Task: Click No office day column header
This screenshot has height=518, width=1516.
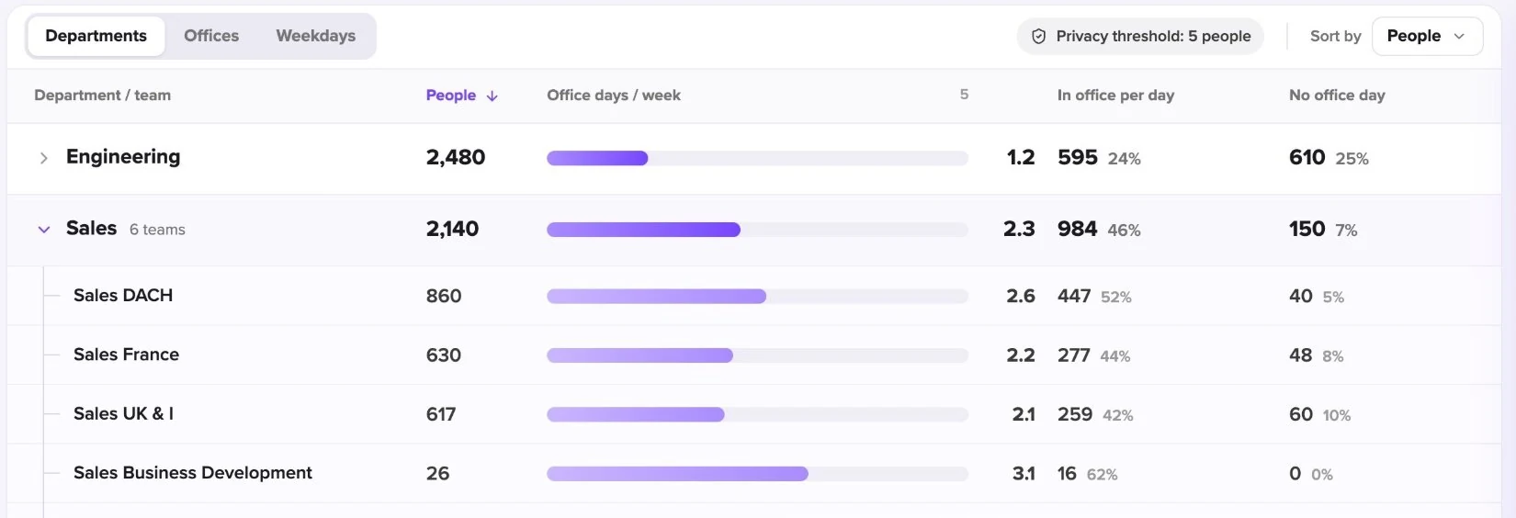Action: pyautogui.click(x=1337, y=96)
